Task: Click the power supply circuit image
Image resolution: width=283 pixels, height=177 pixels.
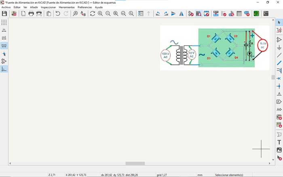Action: coord(214,47)
